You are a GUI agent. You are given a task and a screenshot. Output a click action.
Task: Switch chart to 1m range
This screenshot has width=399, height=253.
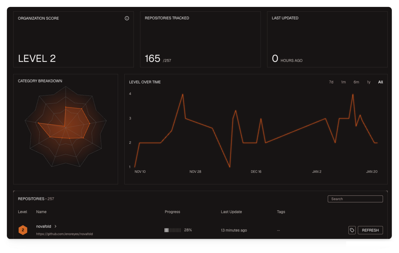coord(343,82)
